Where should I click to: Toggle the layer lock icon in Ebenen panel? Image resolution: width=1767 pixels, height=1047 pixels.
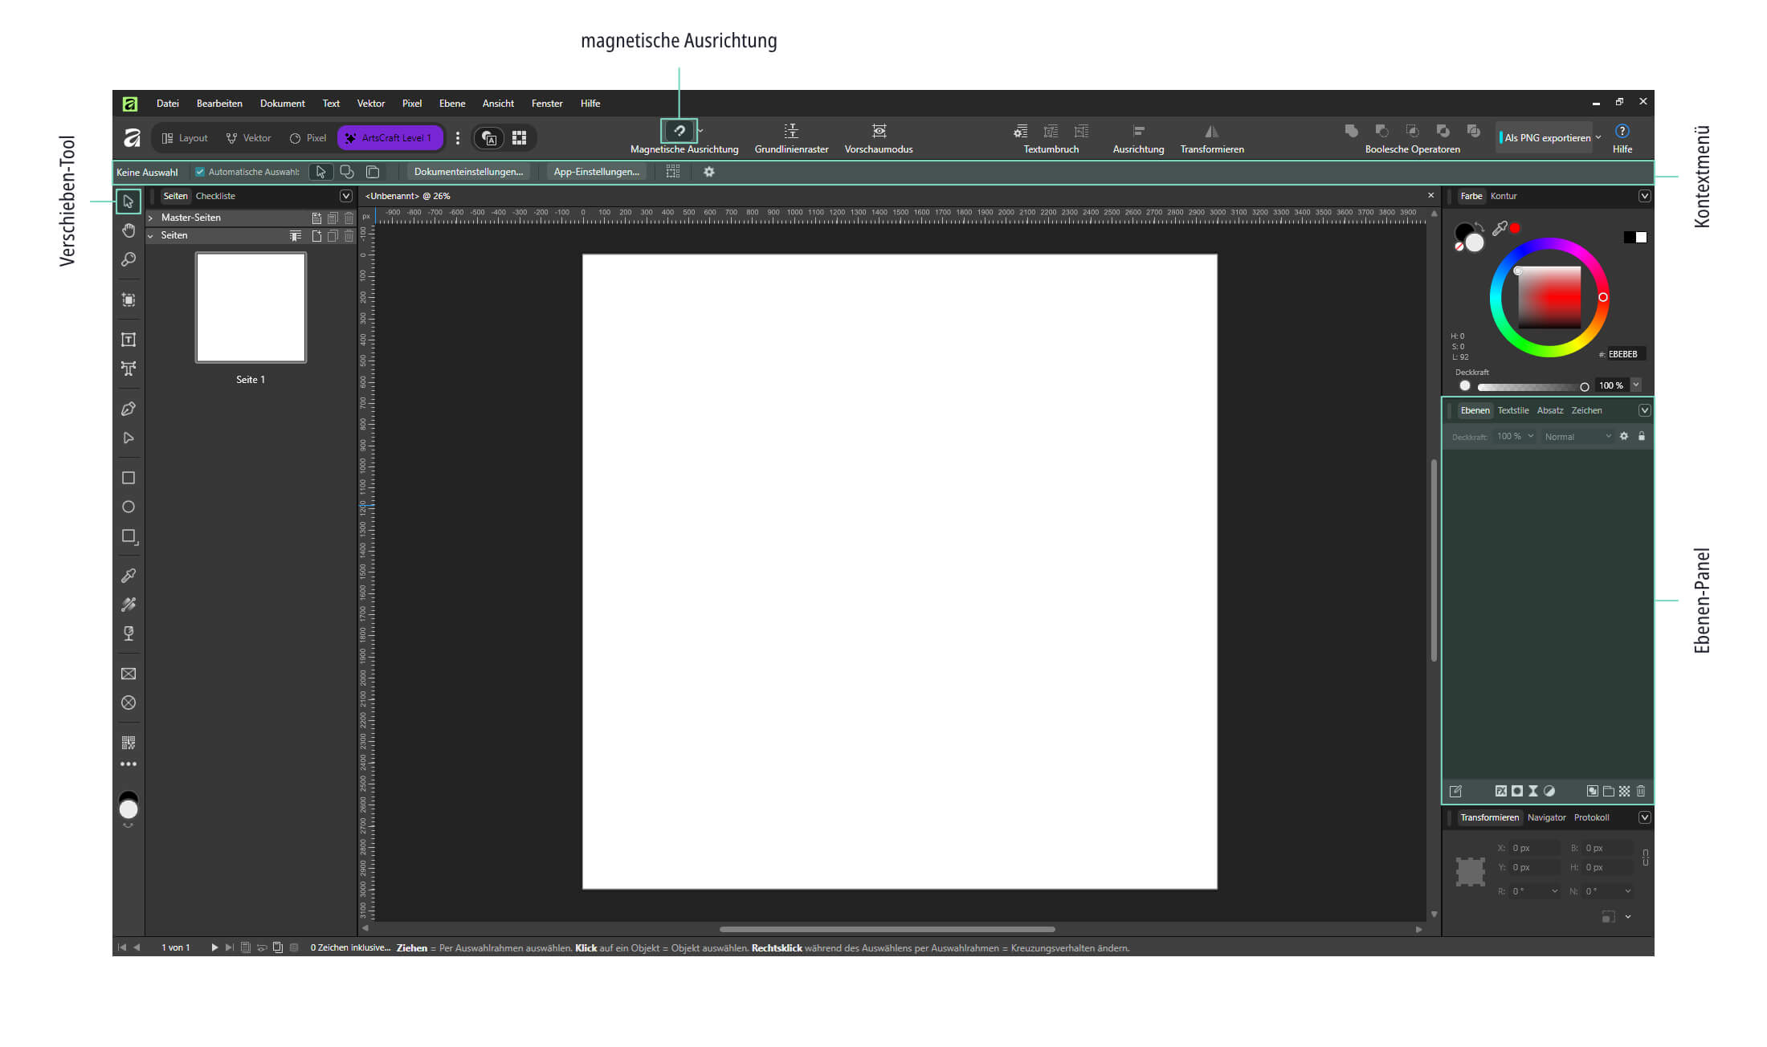click(x=1642, y=437)
